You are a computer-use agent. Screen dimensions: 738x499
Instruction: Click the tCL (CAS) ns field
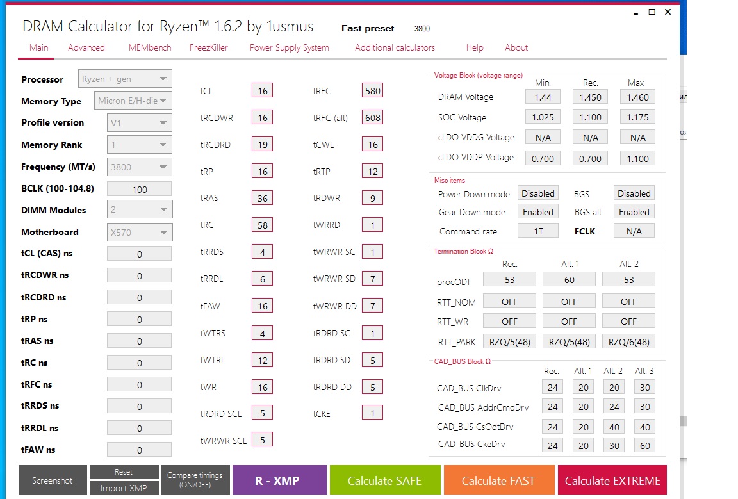pos(139,254)
